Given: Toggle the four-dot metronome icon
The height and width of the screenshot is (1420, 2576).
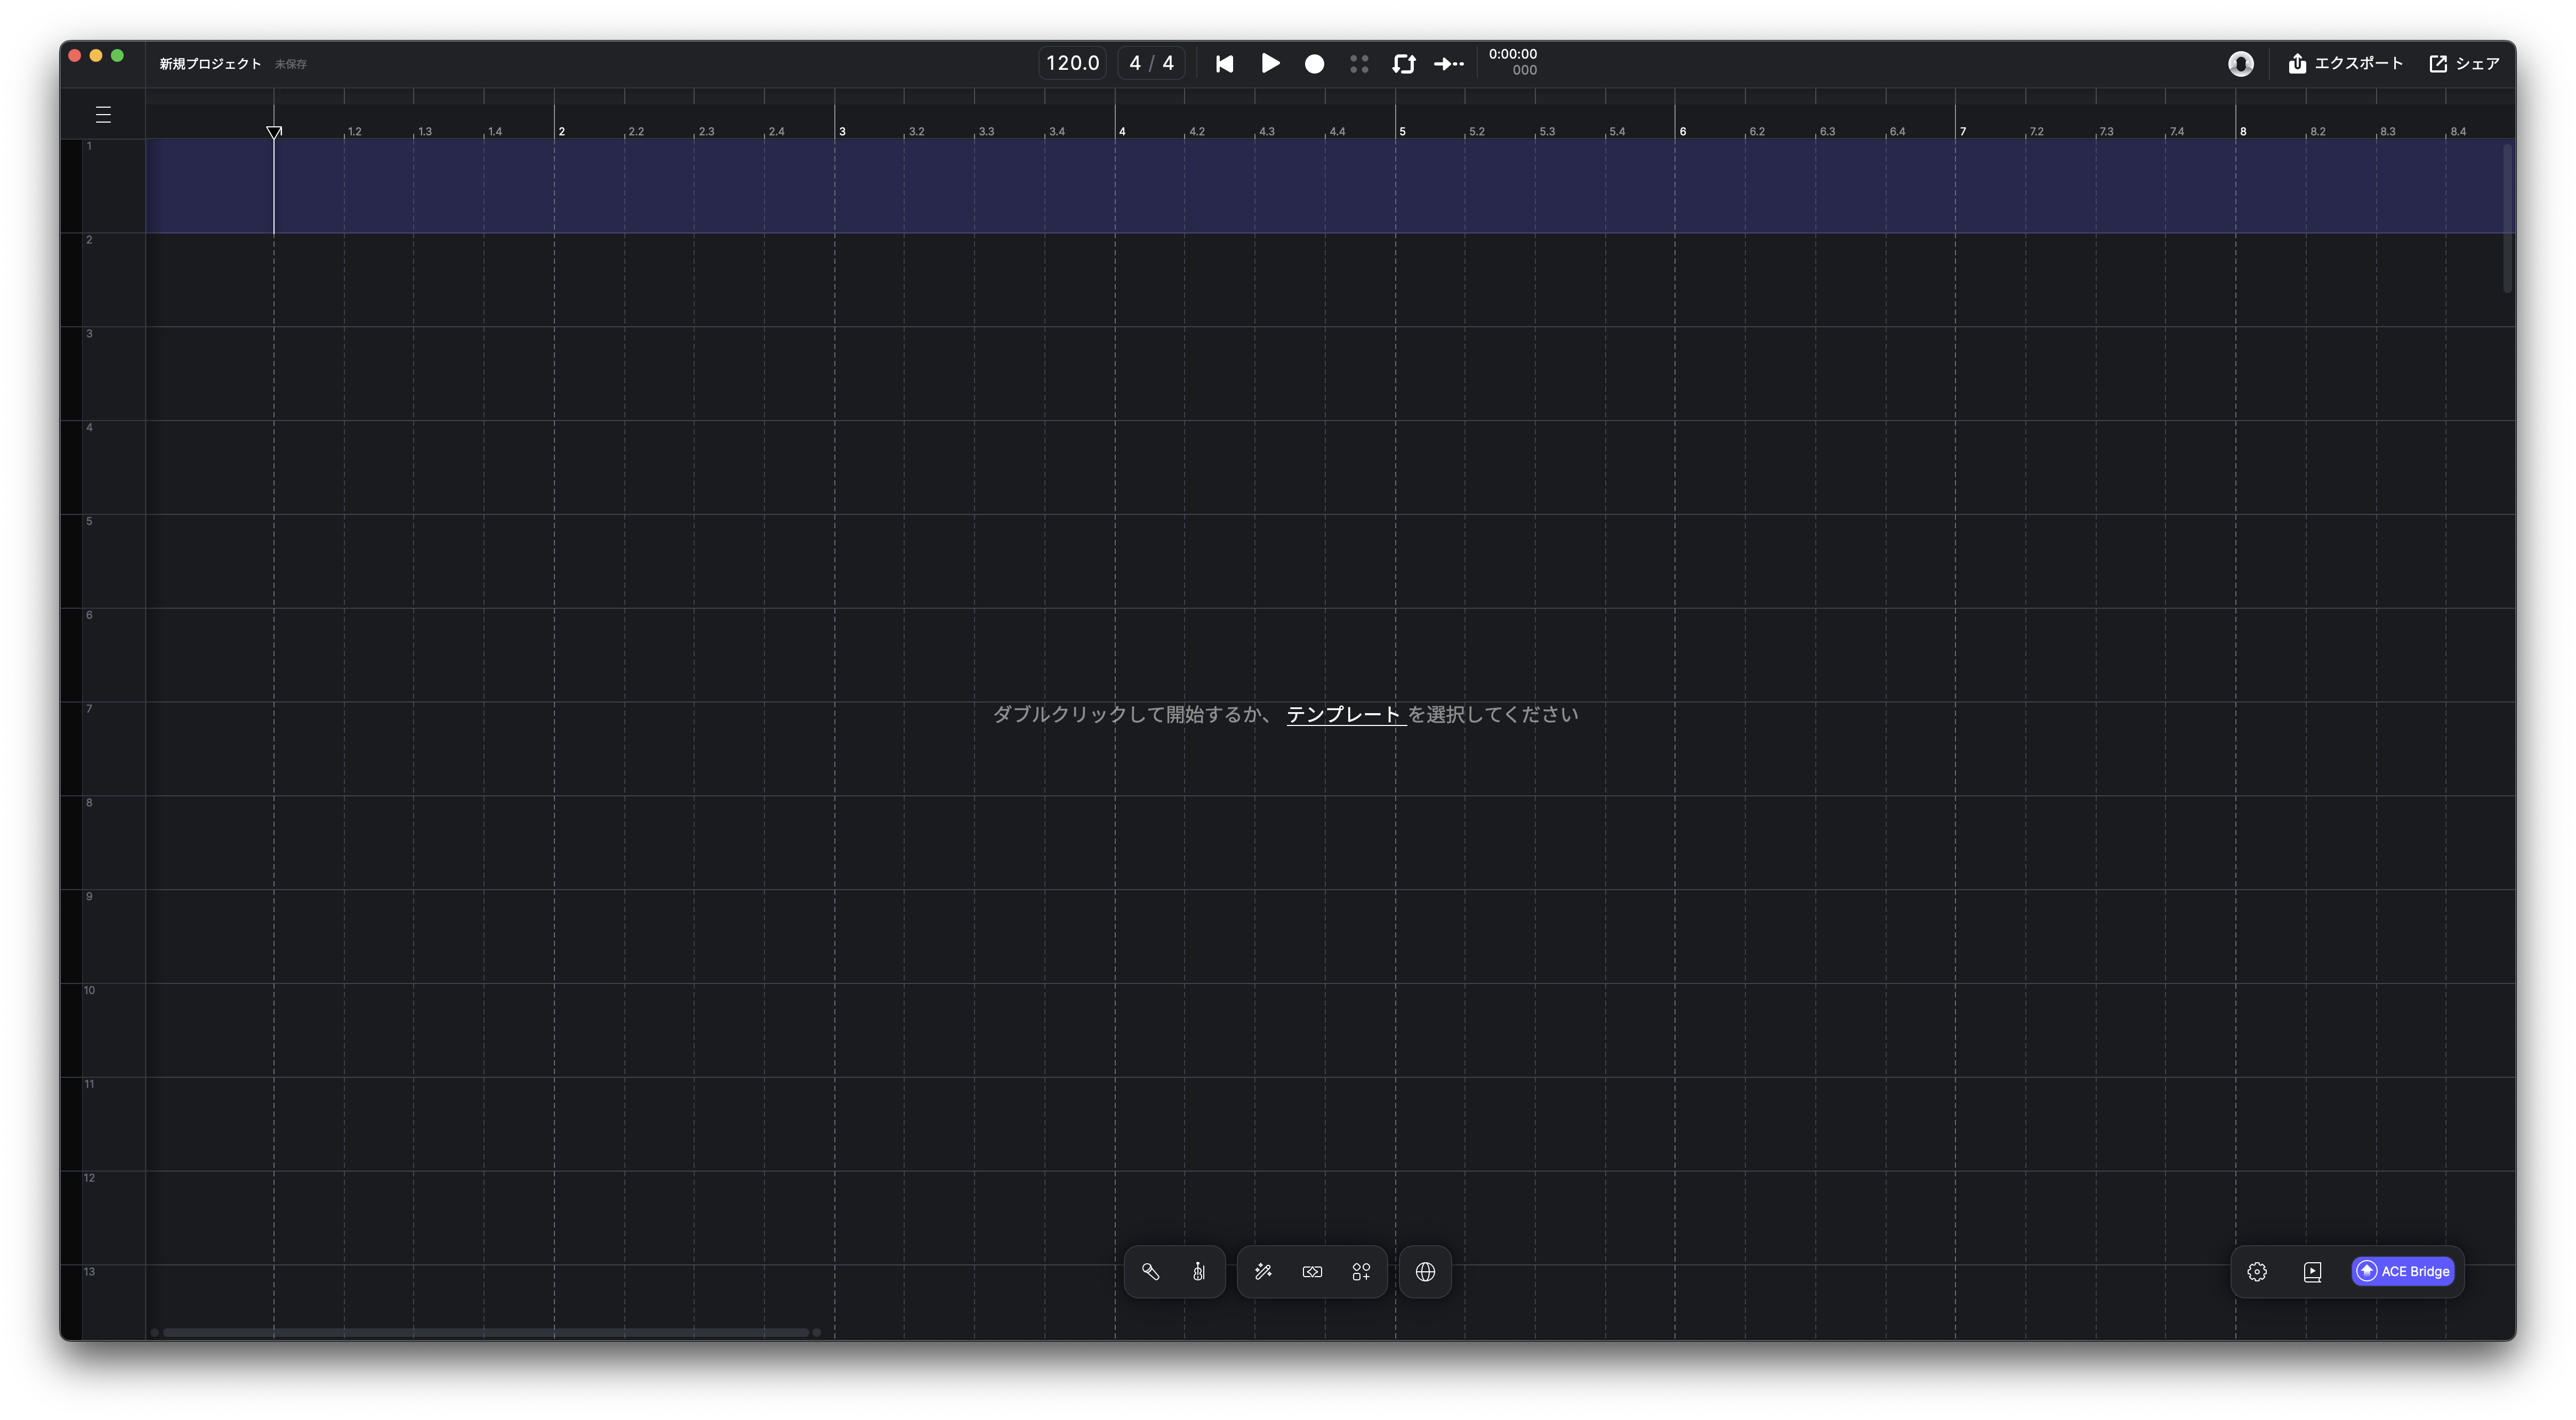Looking at the screenshot, I should tap(1359, 64).
